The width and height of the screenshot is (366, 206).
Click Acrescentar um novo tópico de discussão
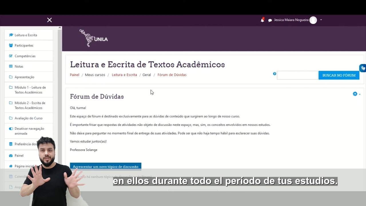pos(106,167)
